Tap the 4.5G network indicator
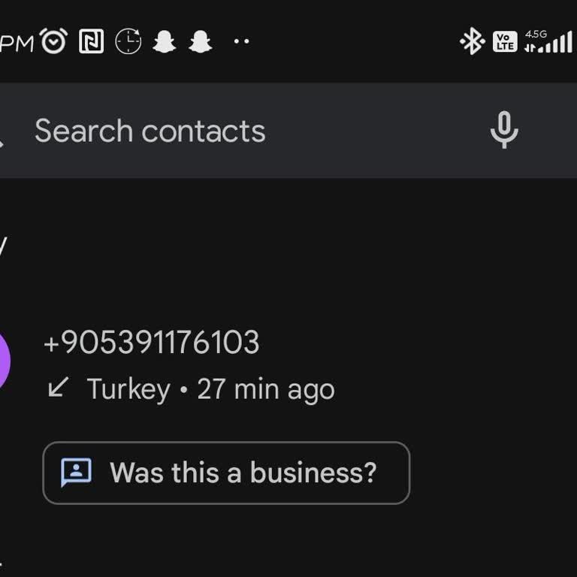 pos(536,35)
